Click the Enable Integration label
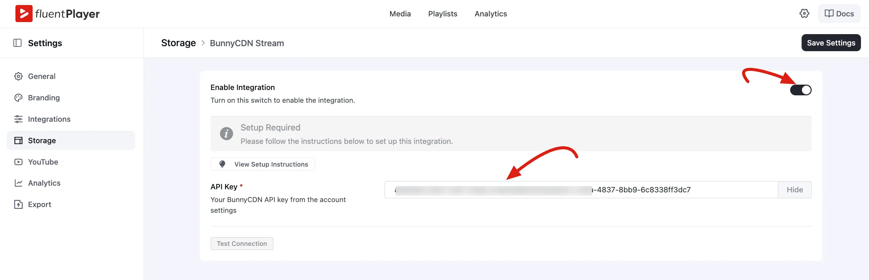The height and width of the screenshot is (280, 869). (x=242, y=88)
